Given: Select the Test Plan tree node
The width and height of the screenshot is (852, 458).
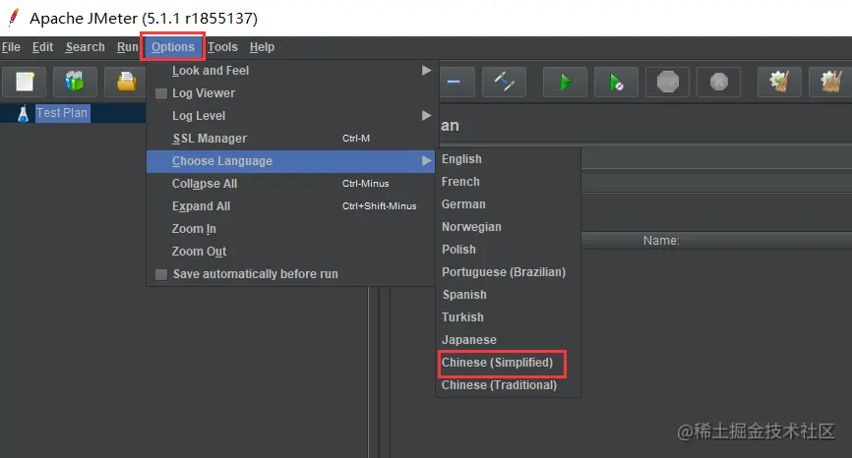Looking at the screenshot, I should point(62,113).
